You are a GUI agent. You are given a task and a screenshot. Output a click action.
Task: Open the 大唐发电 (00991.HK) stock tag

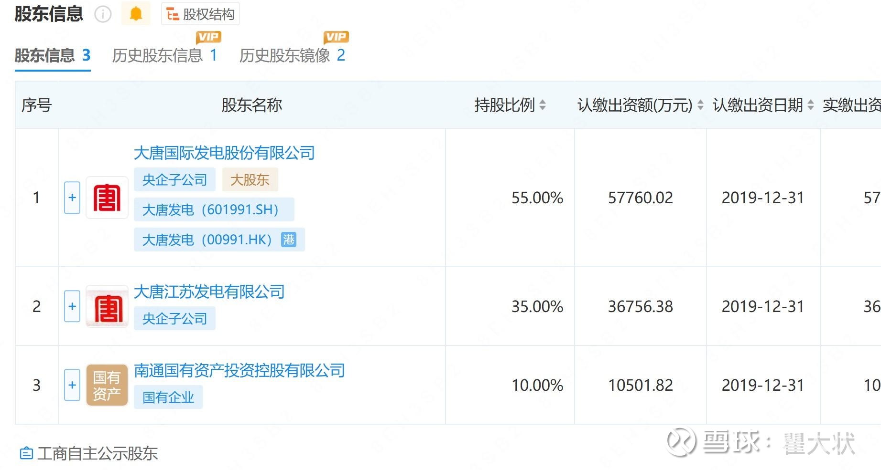(x=219, y=240)
